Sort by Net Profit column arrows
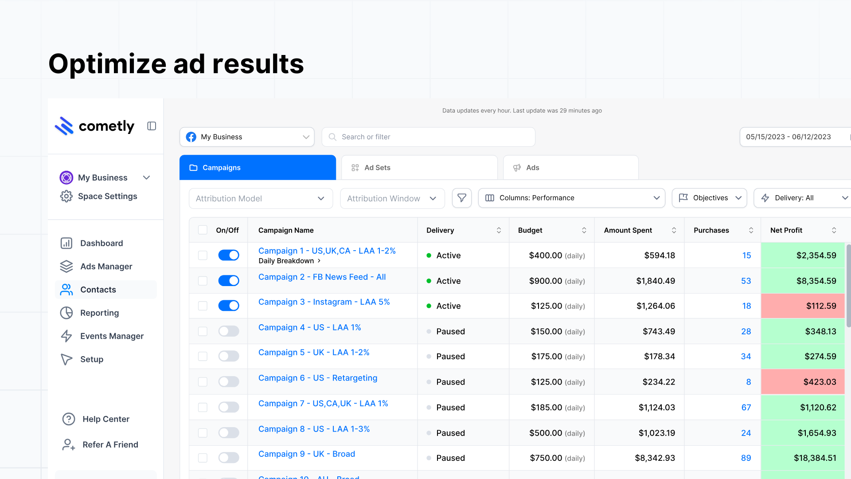The image size is (851, 479). (834, 230)
